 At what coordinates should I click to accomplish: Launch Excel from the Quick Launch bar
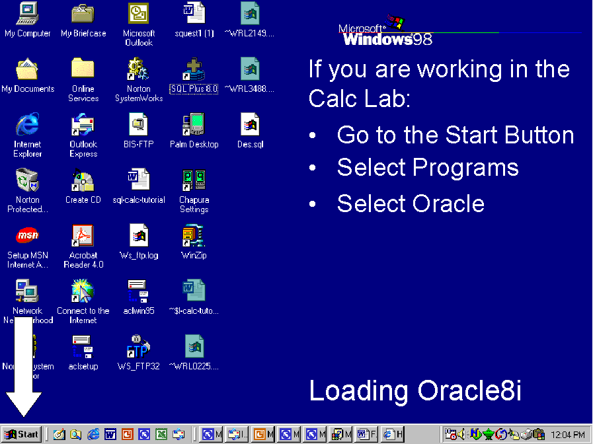click(x=161, y=435)
